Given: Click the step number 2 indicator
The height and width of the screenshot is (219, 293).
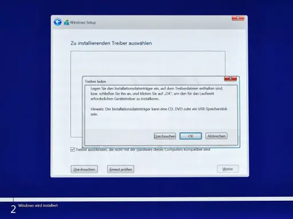Looking at the screenshot, I should 13,209.
